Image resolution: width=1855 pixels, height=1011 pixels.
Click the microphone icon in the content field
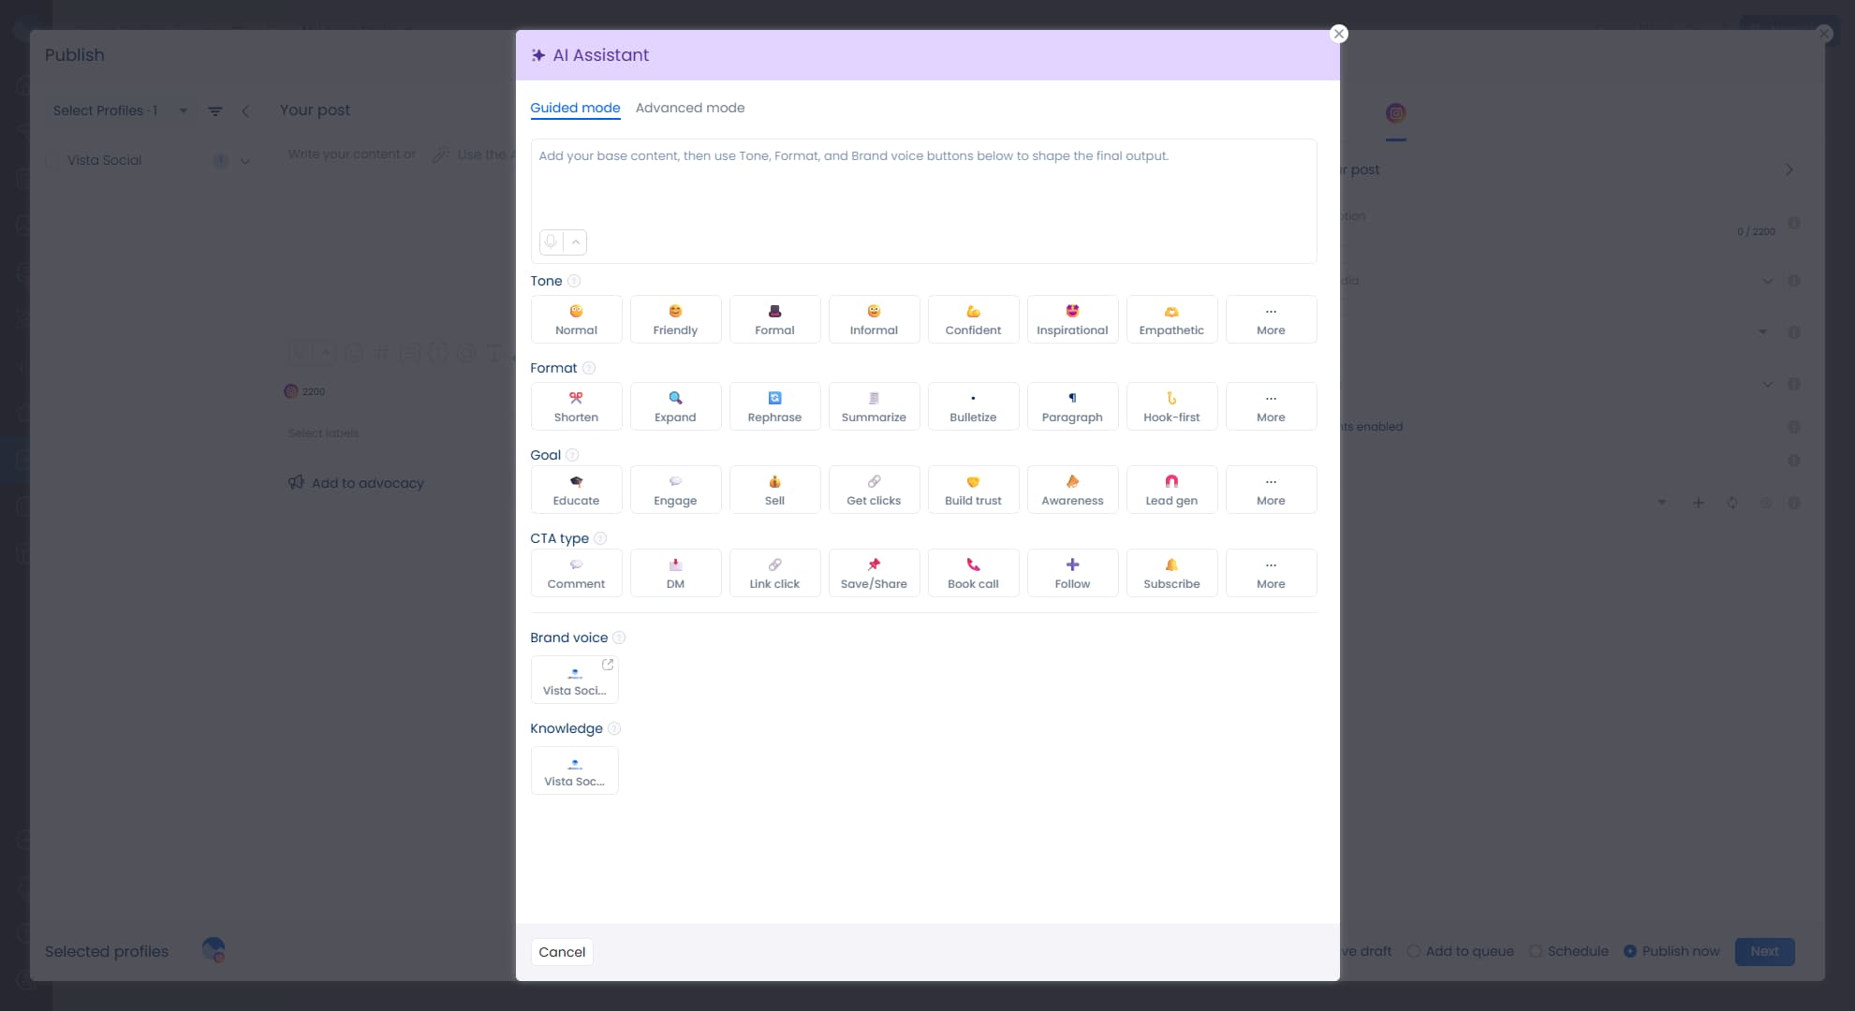point(551,242)
